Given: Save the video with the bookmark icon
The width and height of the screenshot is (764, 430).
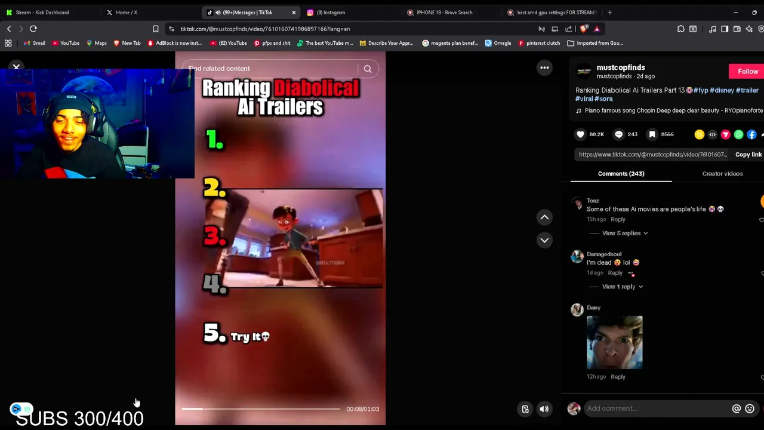Looking at the screenshot, I should point(652,134).
